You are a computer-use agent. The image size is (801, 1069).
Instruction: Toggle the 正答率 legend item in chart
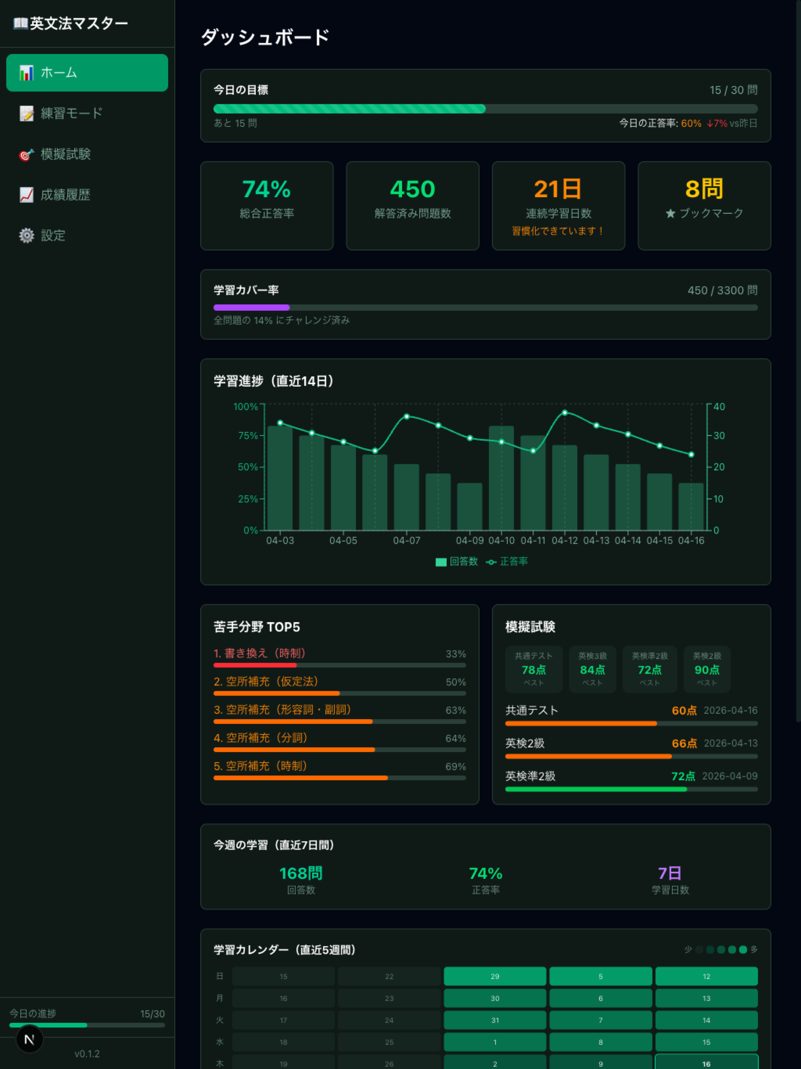(x=507, y=561)
